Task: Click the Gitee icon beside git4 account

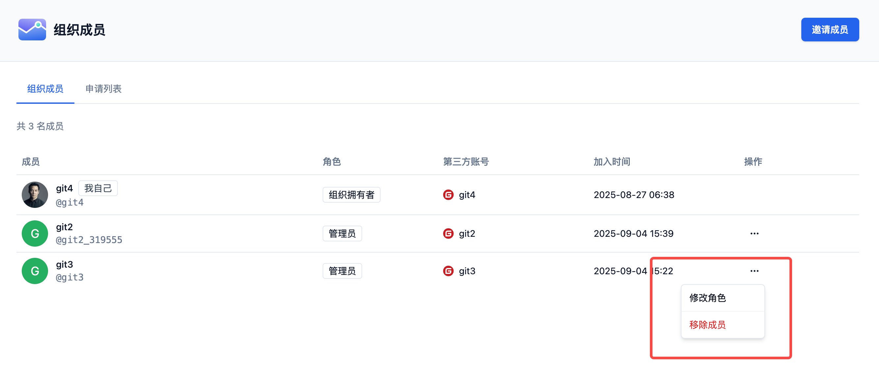Action: tap(448, 195)
